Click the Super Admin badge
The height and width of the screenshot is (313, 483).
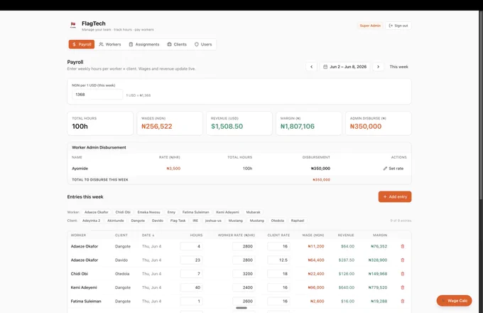pyautogui.click(x=370, y=26)
